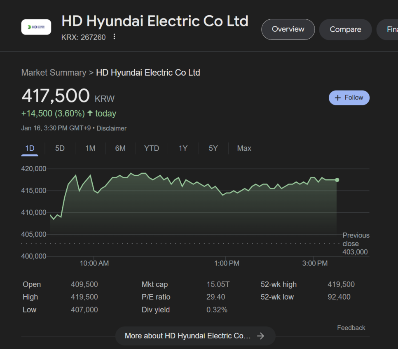Image resolution: width=398 pixels, height=349 pixels.
Task: Click the Open value 409,500
Action: [x=84, y=284]
